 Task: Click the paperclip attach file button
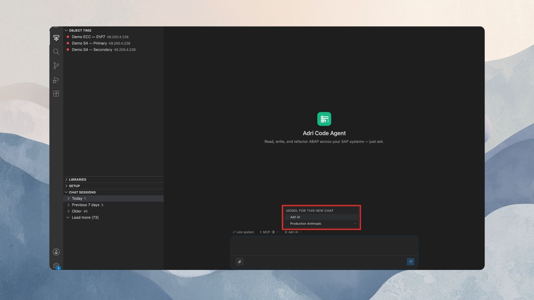tap(239, 262)
